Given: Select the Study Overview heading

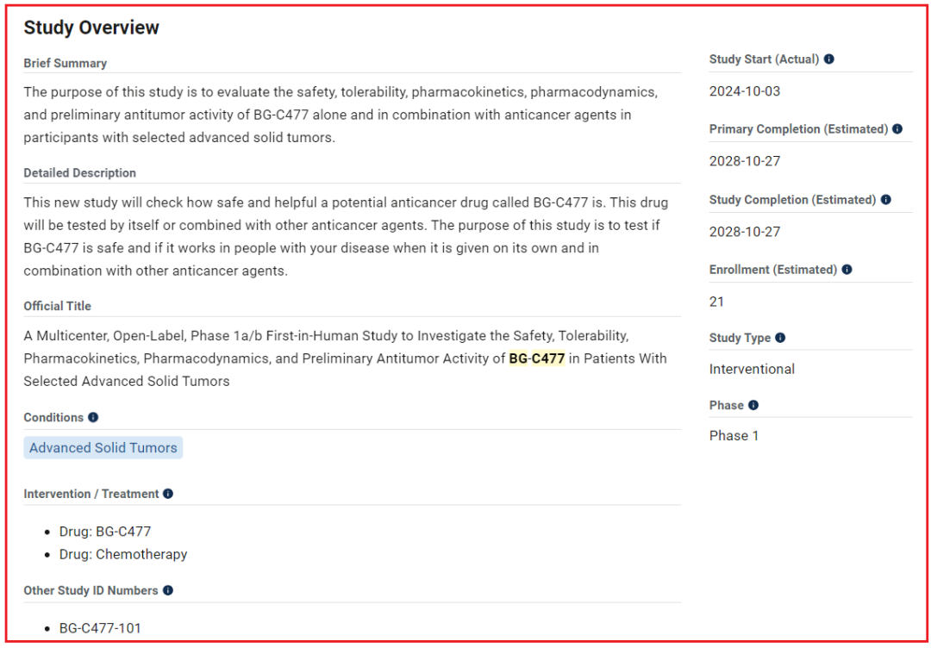Looking at the screenshot, I should tap(91, 28).
